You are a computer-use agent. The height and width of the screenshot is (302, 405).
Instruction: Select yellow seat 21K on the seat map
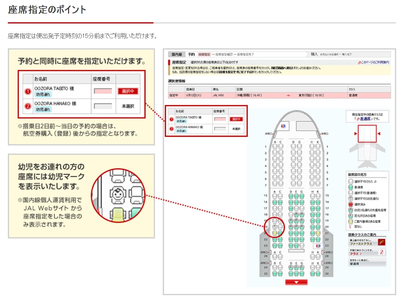click(318, 233)
